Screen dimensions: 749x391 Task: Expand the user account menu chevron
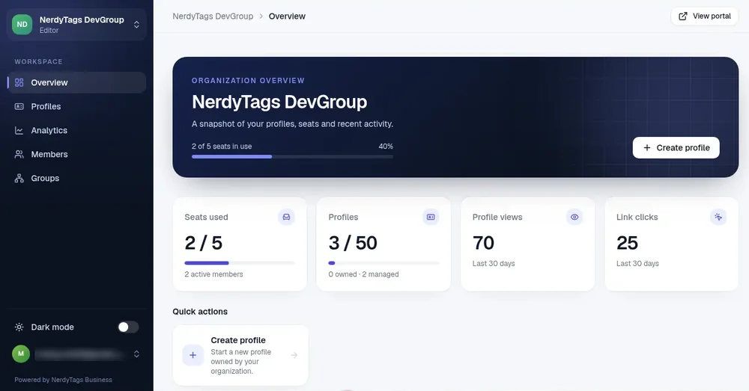[136, 354]
